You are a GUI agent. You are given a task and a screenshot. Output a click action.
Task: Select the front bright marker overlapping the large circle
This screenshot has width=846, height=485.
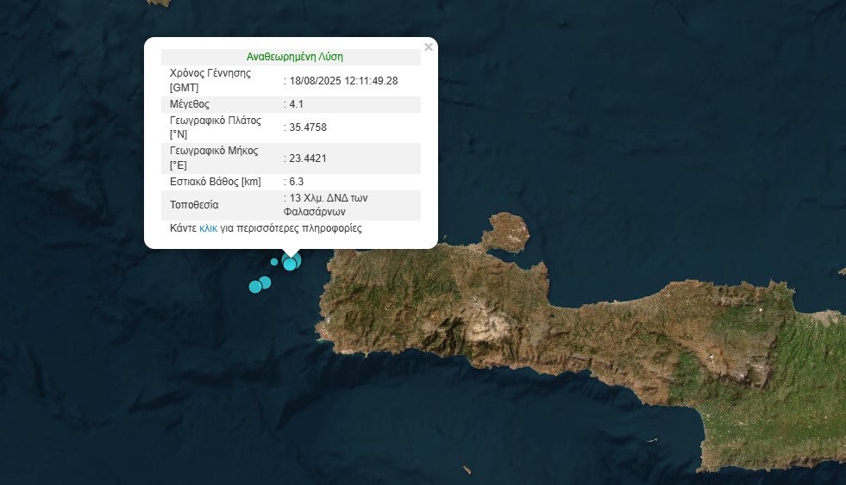(x=290, y=264)
